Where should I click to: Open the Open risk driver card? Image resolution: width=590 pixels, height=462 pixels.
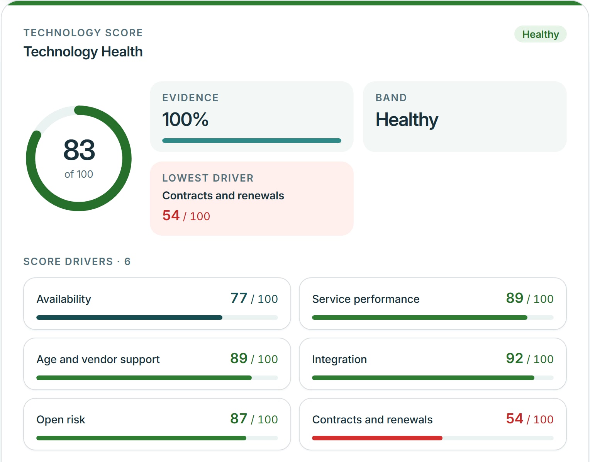click(x=157, y=424)
